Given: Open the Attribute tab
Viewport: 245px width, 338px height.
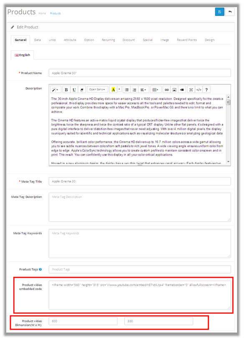Looking at the screenshot, I should [70, 40].
